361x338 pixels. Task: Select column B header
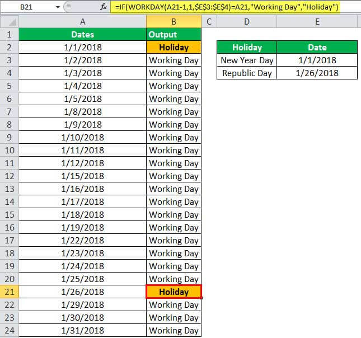(x=174, y=22)
